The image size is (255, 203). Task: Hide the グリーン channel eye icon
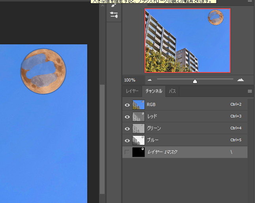point(127,129)
